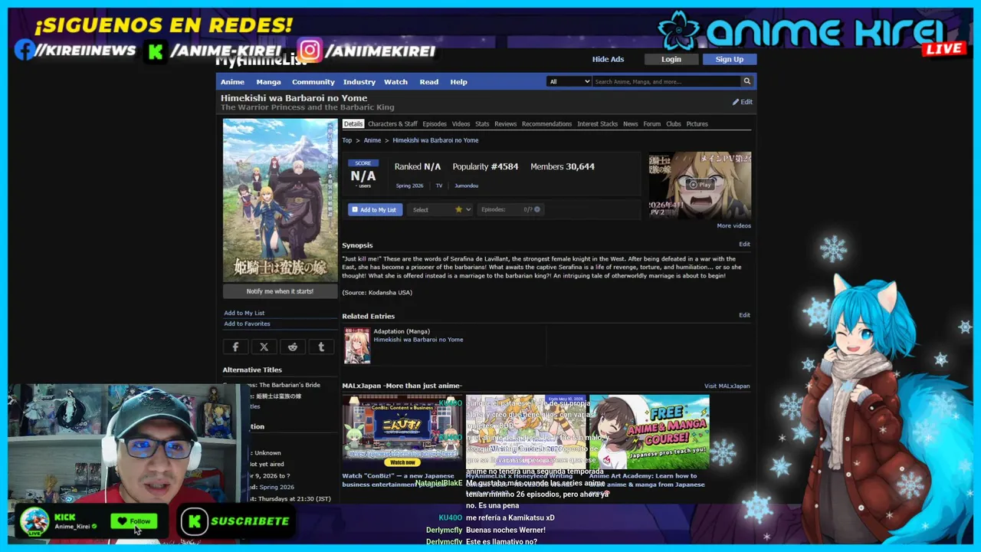
Task: Open the Spring 2026 season link
Action: pos(409,186)
